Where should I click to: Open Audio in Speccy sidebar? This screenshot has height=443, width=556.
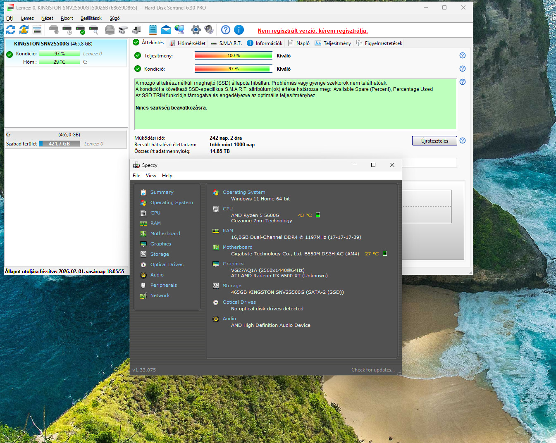(x=157, y=275)
